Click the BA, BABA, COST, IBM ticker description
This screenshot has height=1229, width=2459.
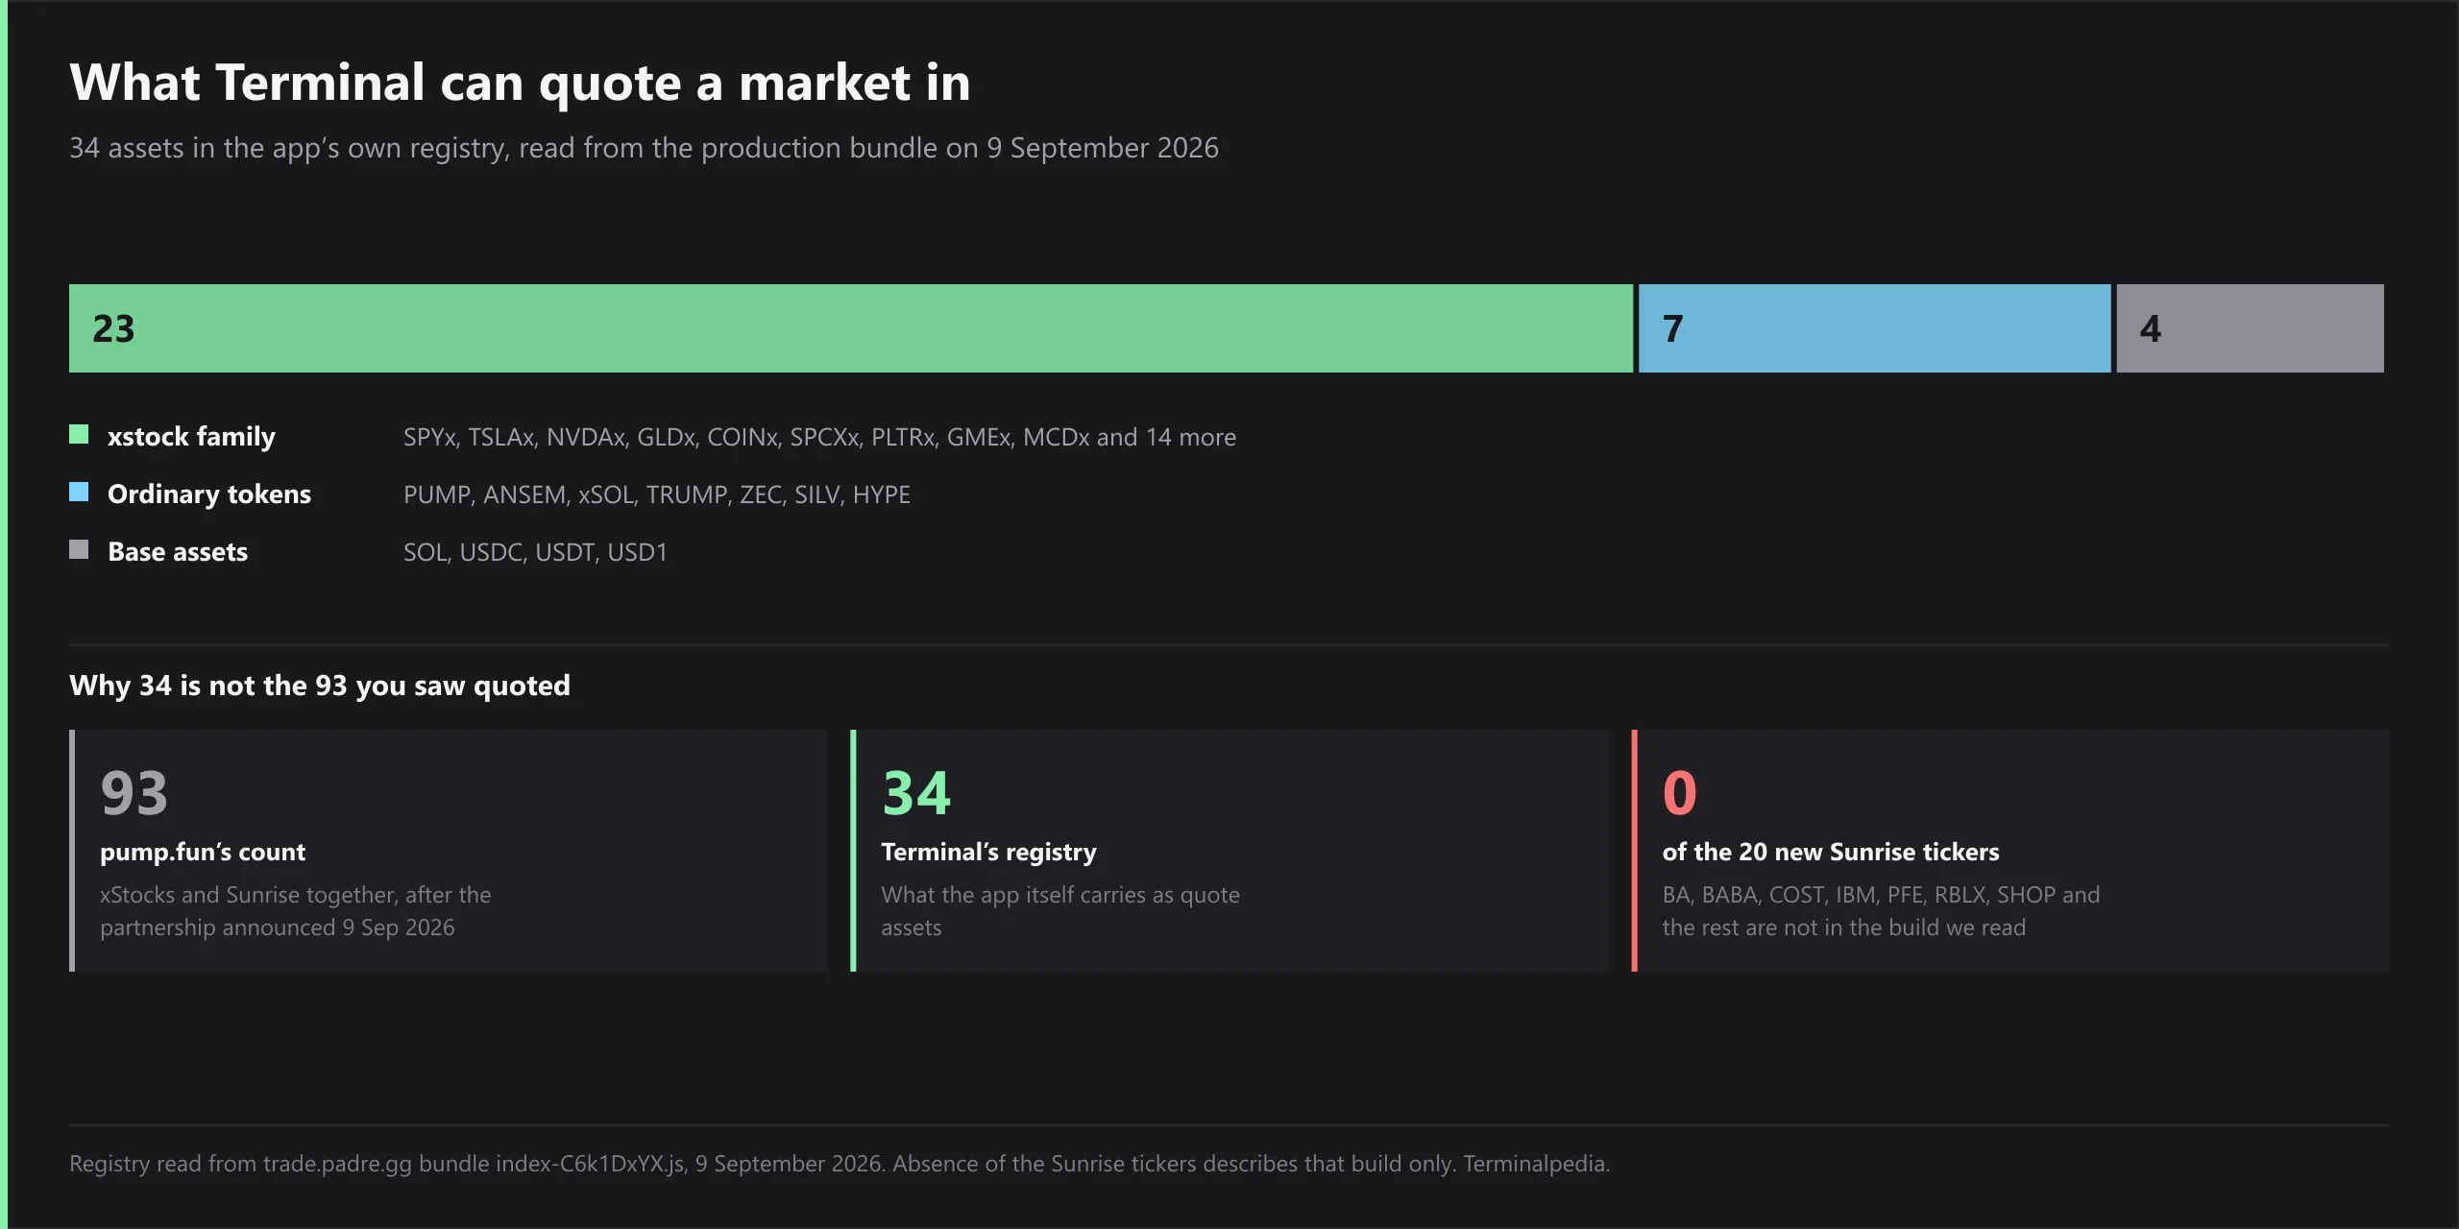[1881, 911]
